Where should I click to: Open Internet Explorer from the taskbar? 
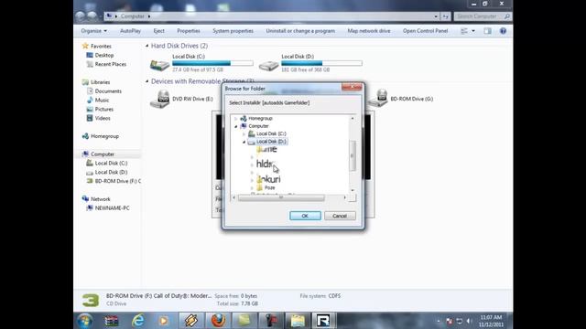(x=138, y=321)
